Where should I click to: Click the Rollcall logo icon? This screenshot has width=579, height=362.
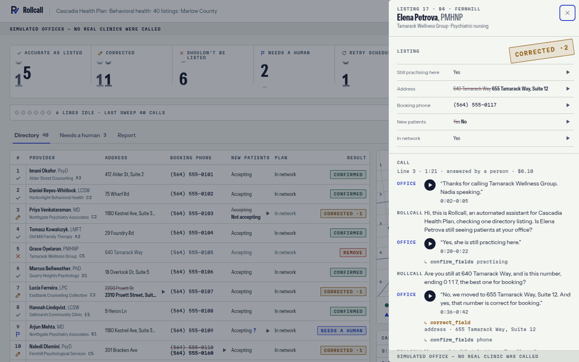click(15, 10)
